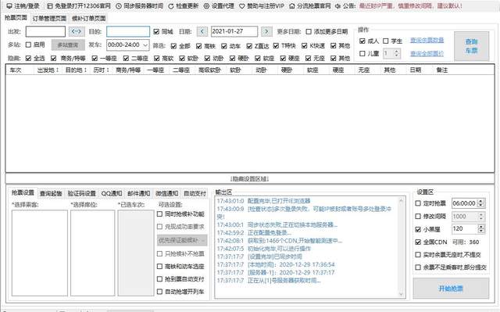500x312 pixels.
Task: Open the 查询余票数量 link
Action: [427, 40]
